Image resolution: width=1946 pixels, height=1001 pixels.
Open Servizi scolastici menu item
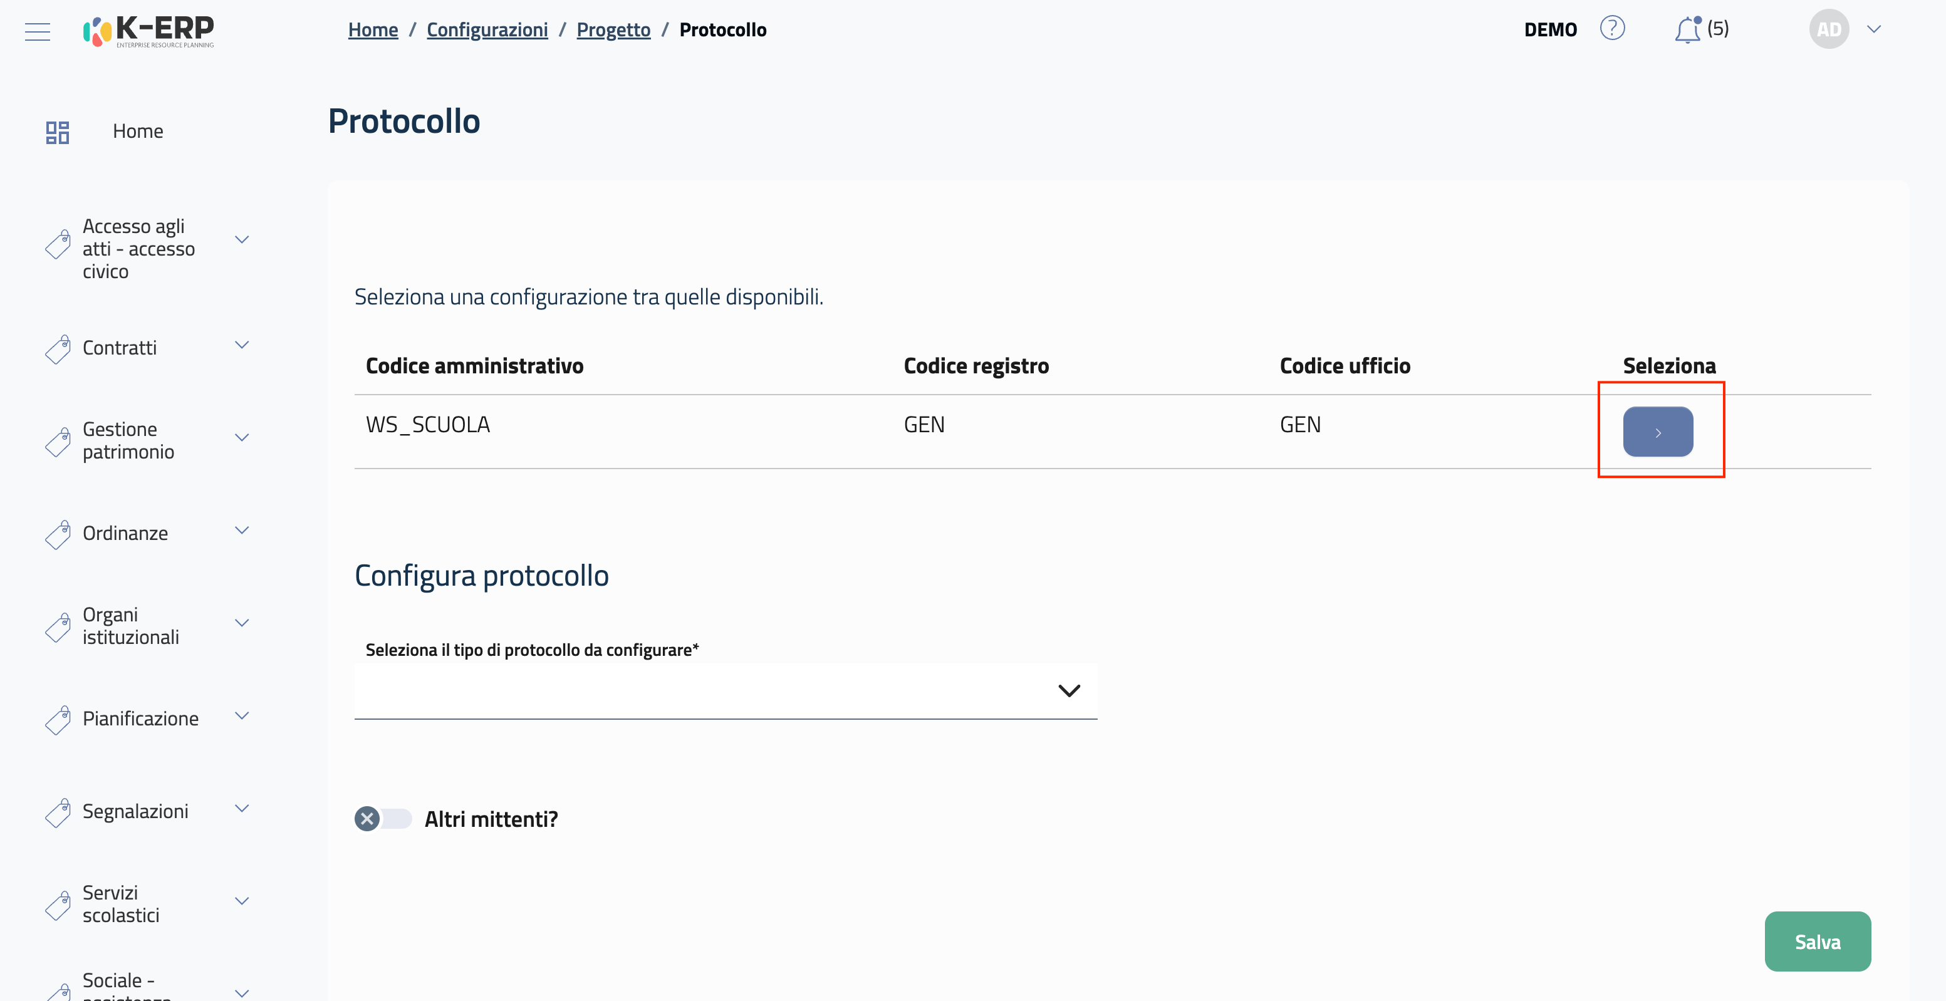click(121, 903)
